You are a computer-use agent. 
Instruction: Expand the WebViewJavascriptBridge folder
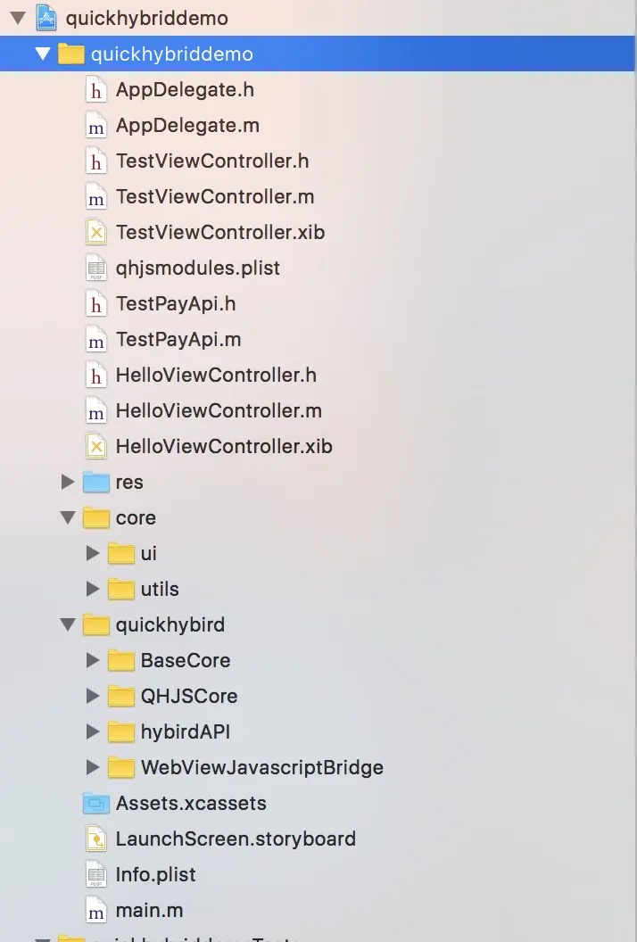pyautogui.click(x=93, y=767)
